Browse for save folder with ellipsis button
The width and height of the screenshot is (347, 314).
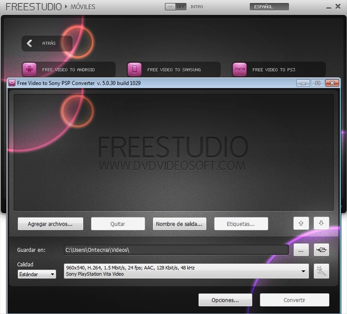coord(301,250)
